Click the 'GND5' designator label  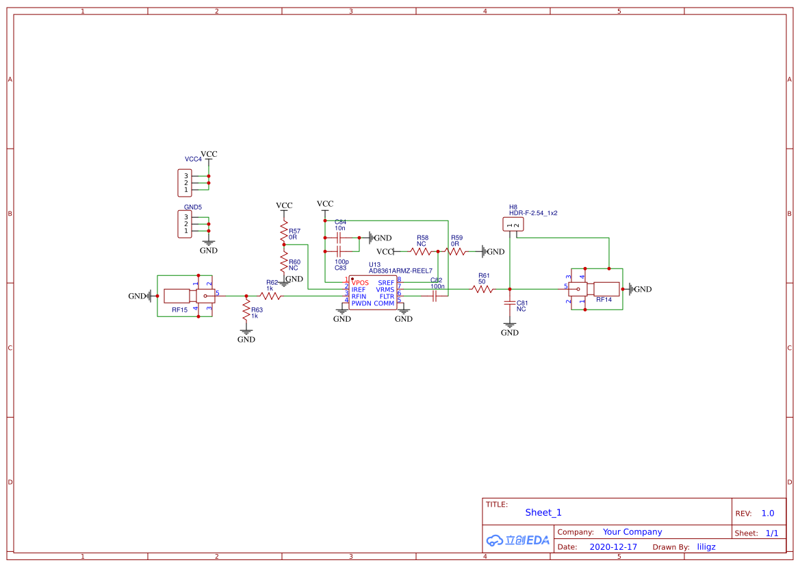[x=193, y=207]
